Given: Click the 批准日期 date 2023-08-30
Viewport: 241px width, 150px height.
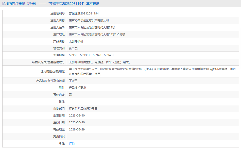Looking at the screenshot, I should tap(77, 115).
